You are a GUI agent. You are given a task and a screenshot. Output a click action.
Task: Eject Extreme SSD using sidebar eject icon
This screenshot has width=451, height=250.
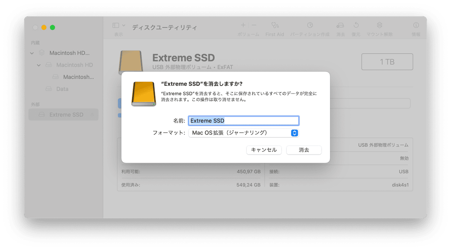click(x=92, y=115)
